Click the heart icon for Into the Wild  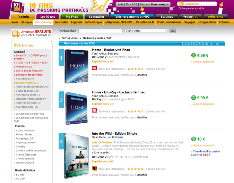94,168
